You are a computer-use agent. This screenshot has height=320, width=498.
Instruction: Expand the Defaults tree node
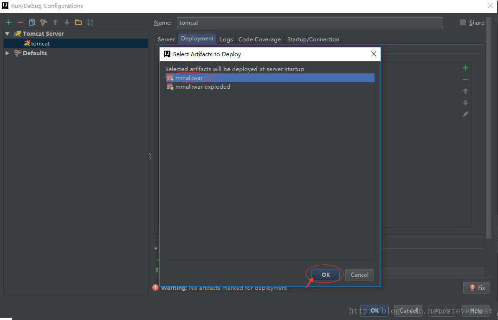coord(7,53)
